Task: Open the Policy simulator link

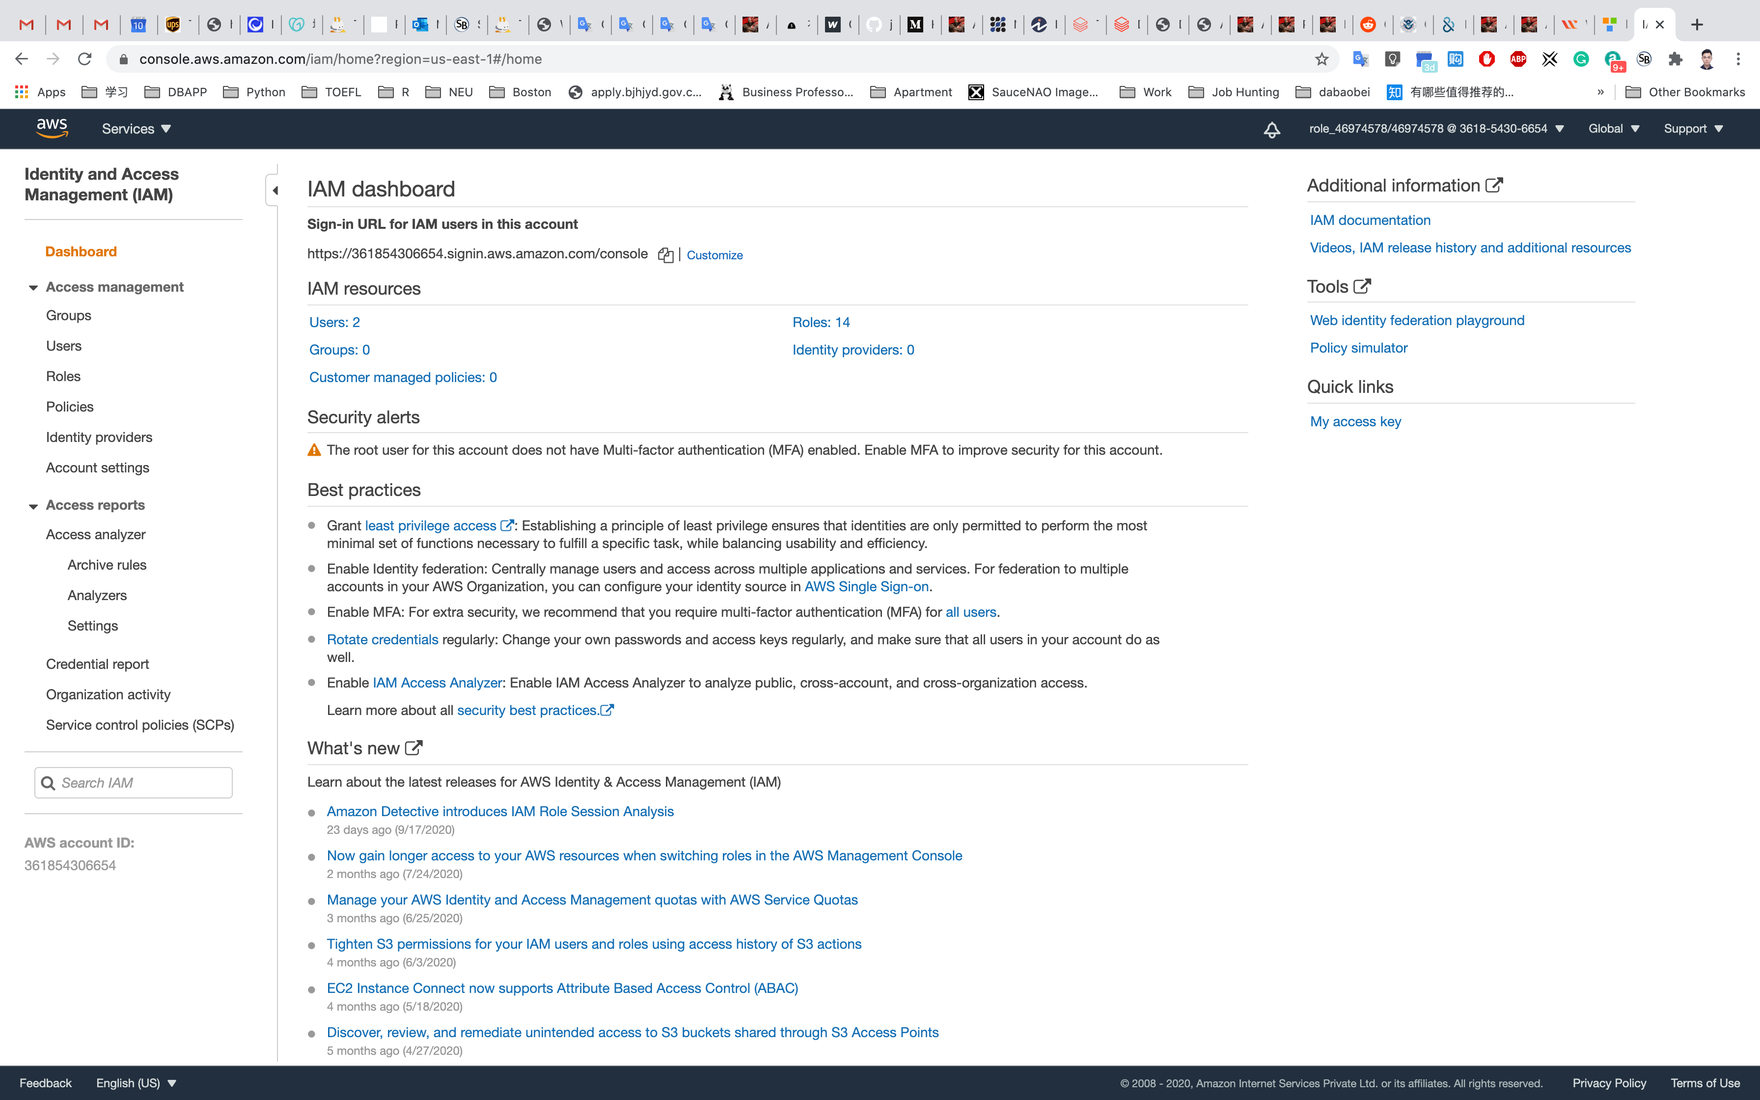Action: coord(1358,348)
